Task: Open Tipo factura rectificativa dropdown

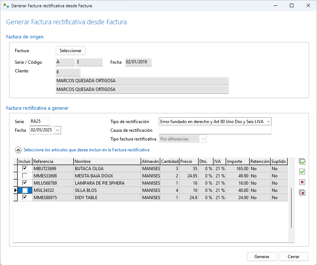Action: coord(203,139)
